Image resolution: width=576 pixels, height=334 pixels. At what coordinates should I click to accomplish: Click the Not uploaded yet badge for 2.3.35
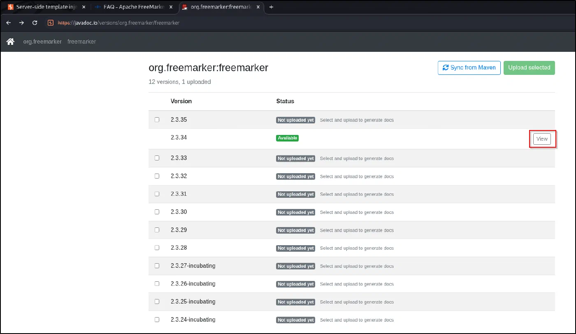click(295, 120)
